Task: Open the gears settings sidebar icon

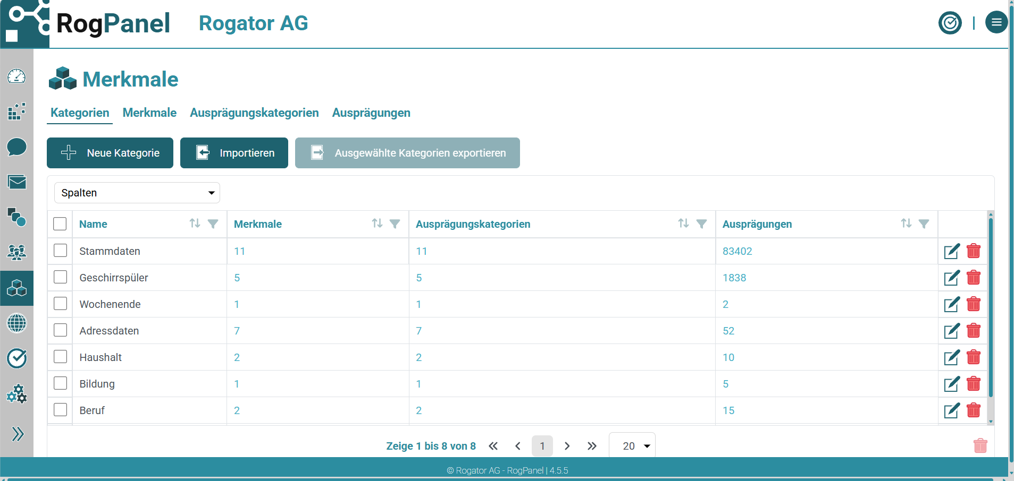Action: pyautogui.click(x=16, y=393)
